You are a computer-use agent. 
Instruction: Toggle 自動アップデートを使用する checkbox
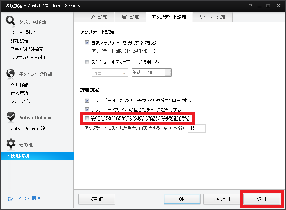click(87, 43)
